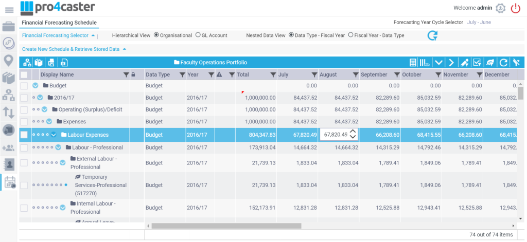Click the clear filters toolbar icon
The image size is (527, 242).
pyautogui.click(x=516, y=63)
